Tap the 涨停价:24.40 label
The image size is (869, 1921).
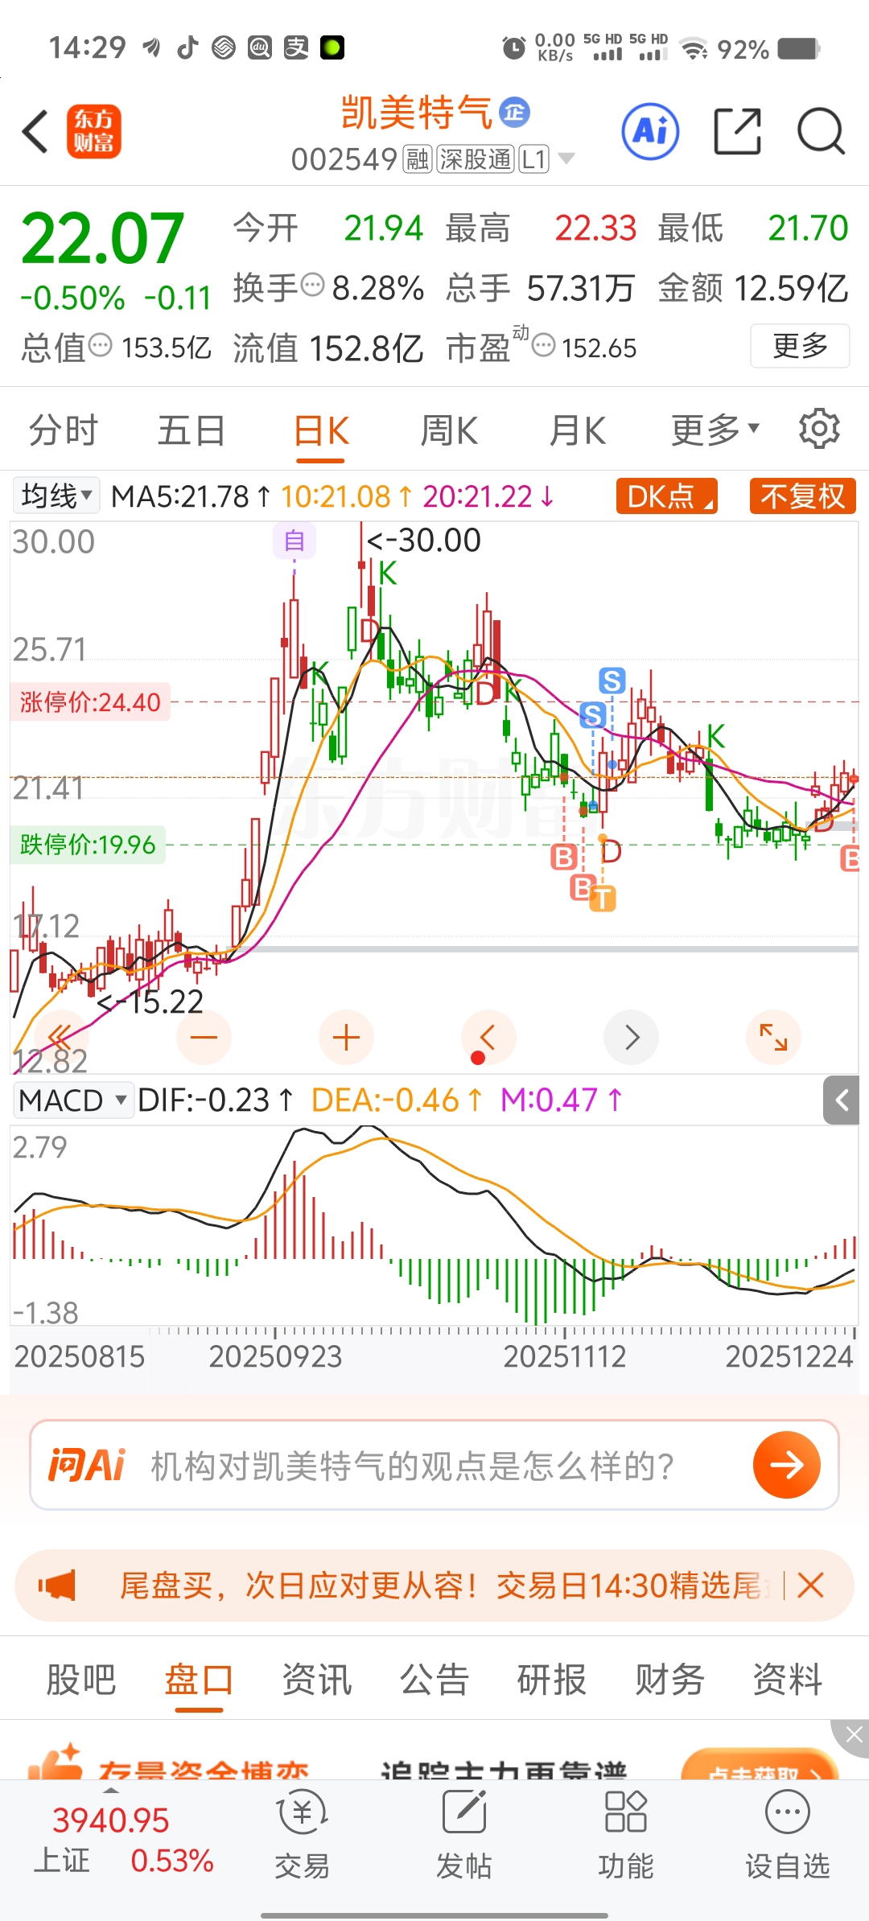90,702
